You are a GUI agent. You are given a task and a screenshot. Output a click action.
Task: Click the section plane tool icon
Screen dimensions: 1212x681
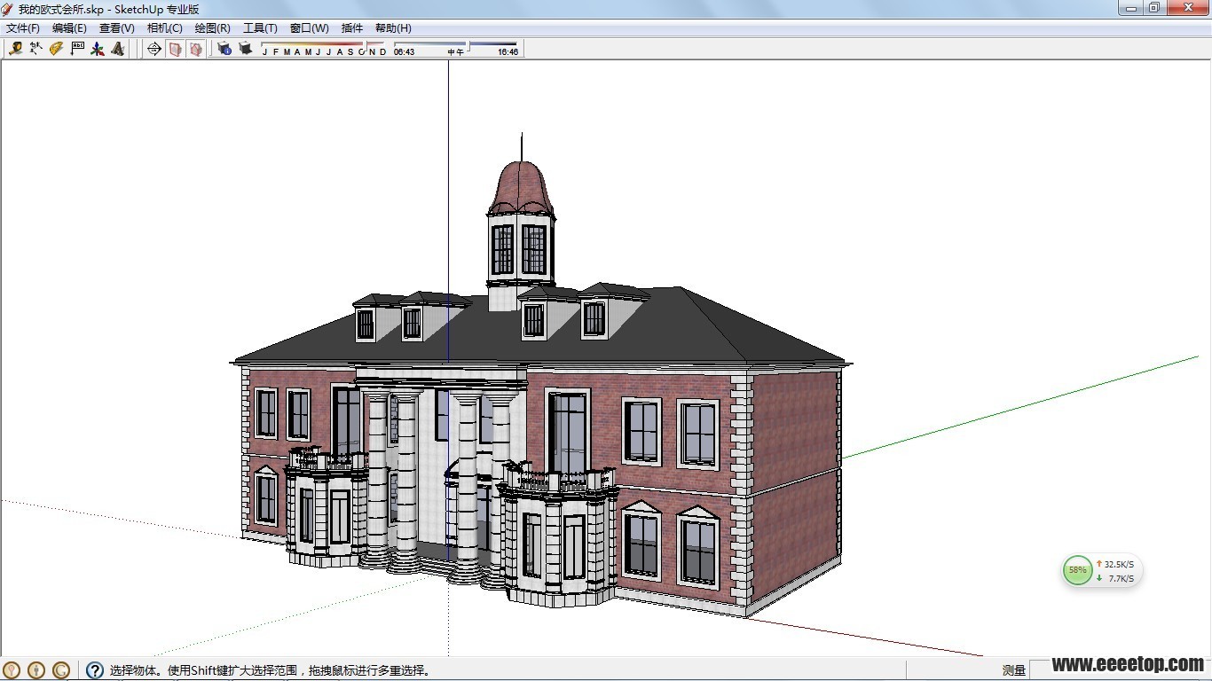tap(154, 49)
